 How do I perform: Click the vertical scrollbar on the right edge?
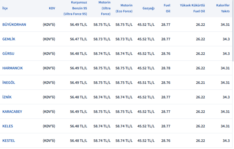click(x=233, y=31)
